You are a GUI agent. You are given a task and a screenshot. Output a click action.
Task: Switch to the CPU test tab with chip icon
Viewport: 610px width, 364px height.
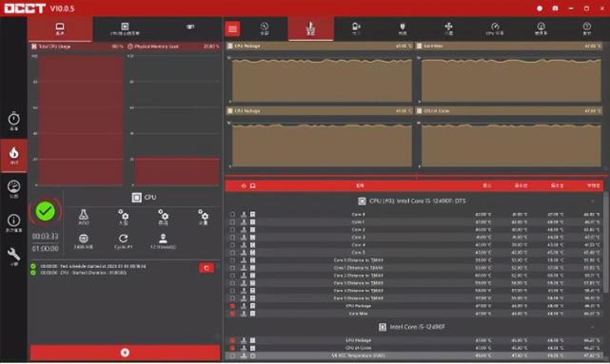click(125, 29)
